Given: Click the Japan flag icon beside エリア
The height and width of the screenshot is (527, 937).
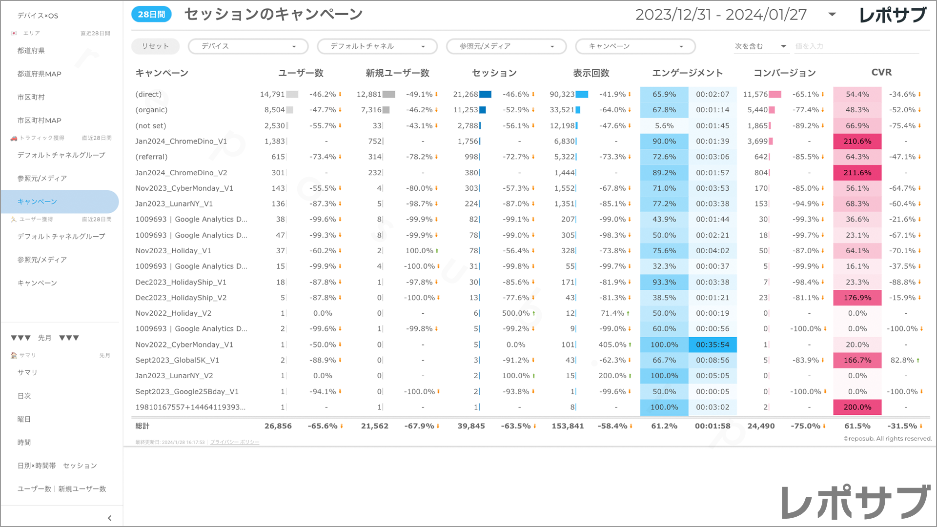Looking at the screenshot, I should [14, 33].
